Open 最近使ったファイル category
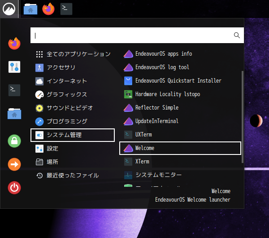Image resolution: width=269 pixels, height=238 pixels. tap(73, 176)
